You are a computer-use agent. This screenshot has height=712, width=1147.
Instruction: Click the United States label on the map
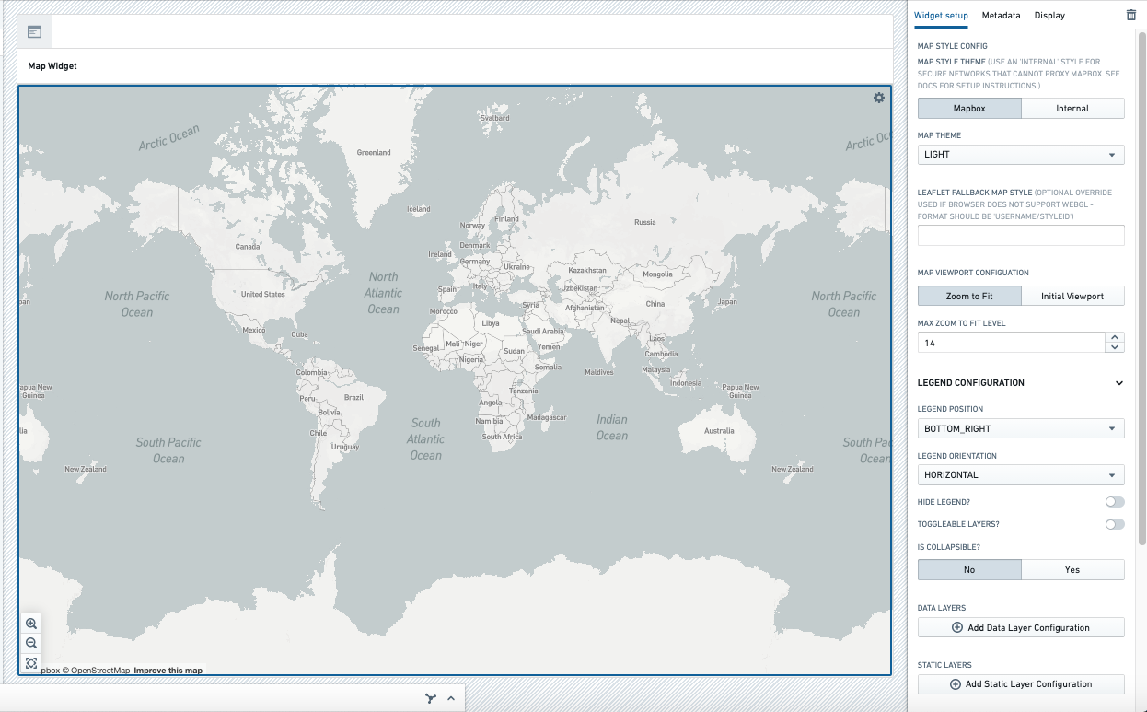(x=263, y=295)
